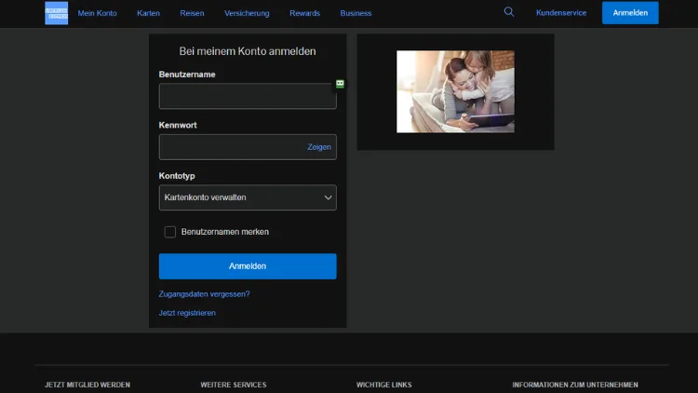The width and height of the screenshot is (698, 393).
Task: Click the WICHTIGE LINKS footer heading
Action: (383, 385)
